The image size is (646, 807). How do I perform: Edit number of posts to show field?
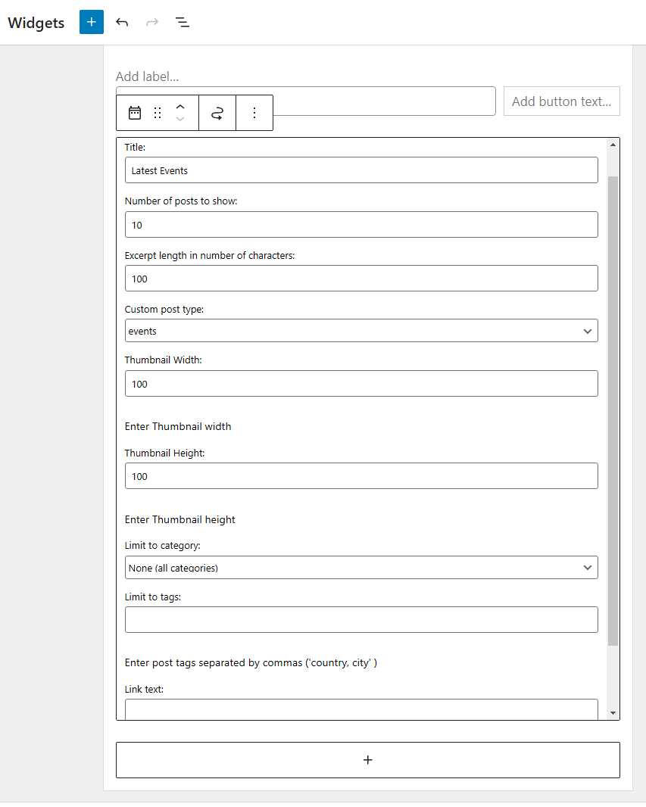[x=361, y=224]
